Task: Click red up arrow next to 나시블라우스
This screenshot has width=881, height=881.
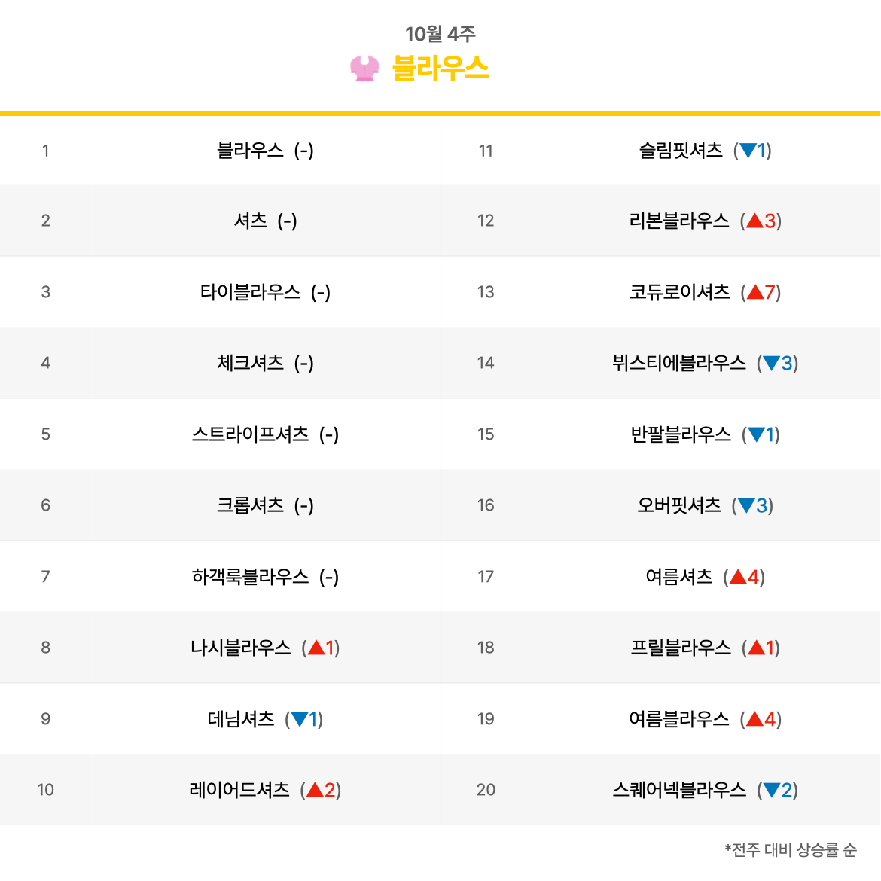Action: tap(316, 648)
